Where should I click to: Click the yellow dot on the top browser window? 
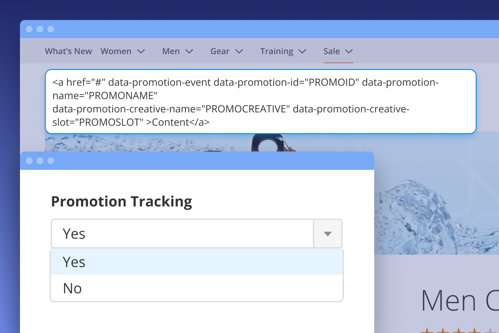pos(40,29)
